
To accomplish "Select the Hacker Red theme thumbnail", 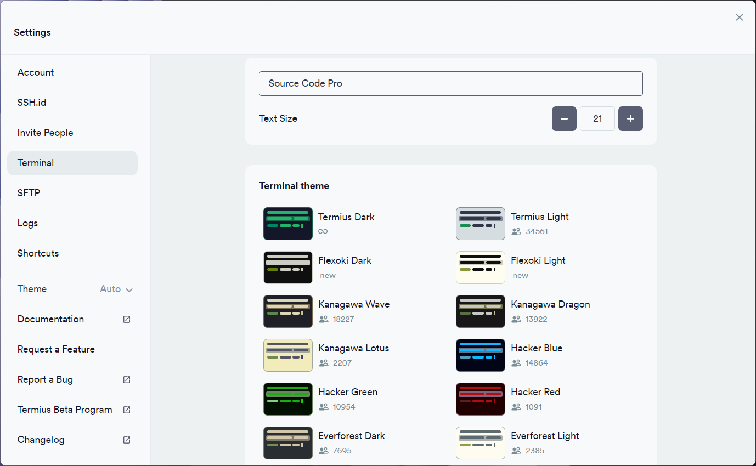I will tap(481, 399).
